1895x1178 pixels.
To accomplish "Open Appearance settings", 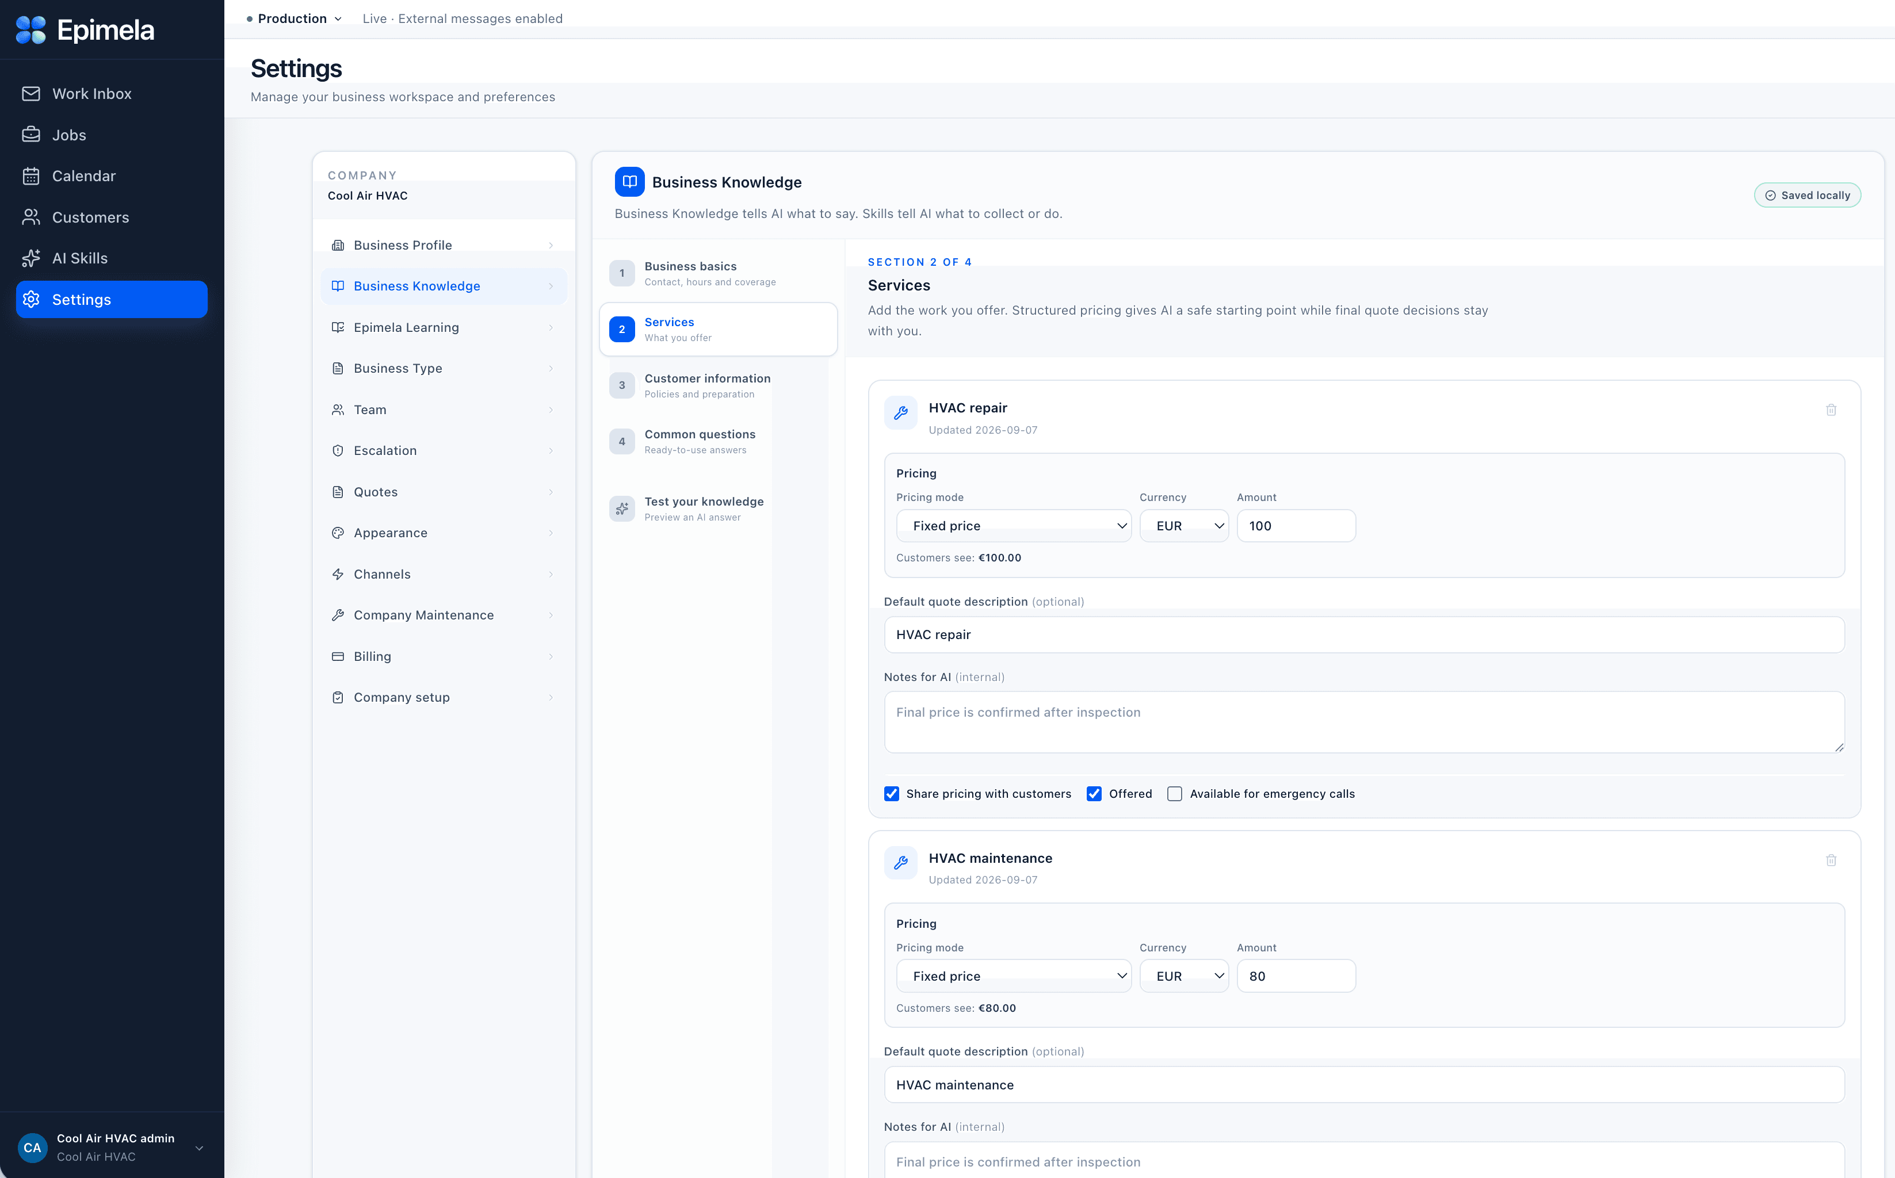I will point(444,533).
